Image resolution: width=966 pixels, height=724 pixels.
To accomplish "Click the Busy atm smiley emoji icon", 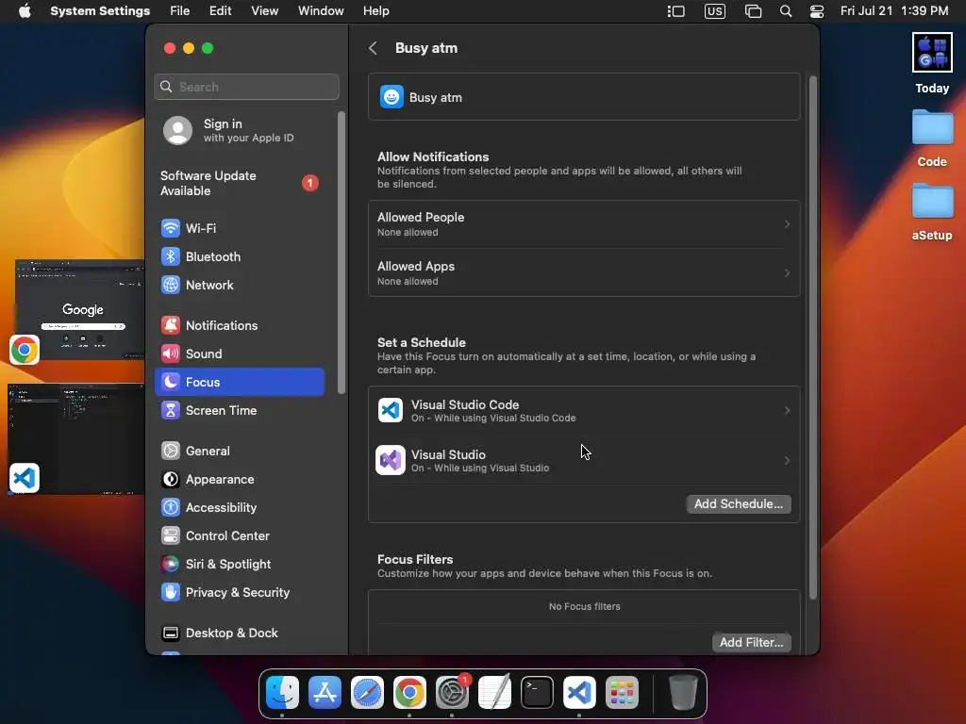I will point(391,97).
